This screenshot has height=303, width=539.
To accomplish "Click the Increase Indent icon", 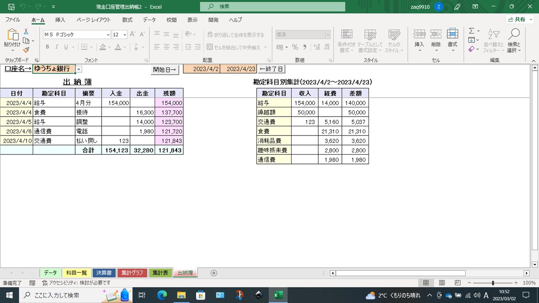I will pos(198,47).
